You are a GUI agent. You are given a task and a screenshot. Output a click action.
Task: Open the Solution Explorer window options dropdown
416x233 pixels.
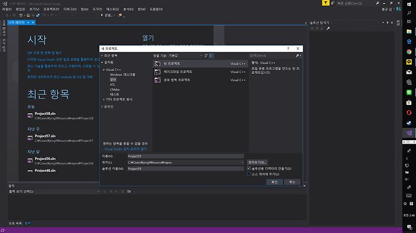point(383,22)
